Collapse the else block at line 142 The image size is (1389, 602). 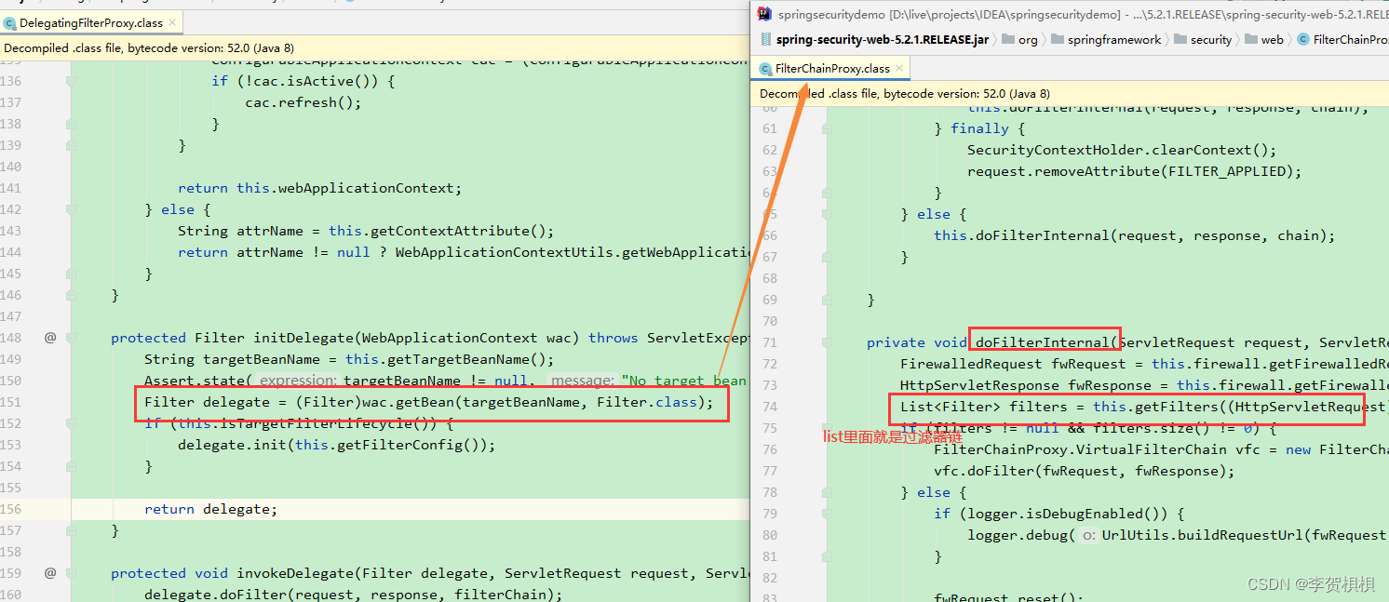(x=71, y=209)
